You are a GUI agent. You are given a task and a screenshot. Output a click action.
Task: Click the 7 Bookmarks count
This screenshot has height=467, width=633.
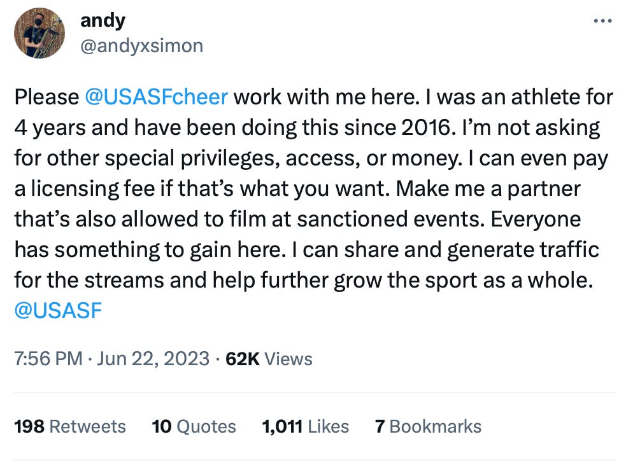tap(428, 426)
